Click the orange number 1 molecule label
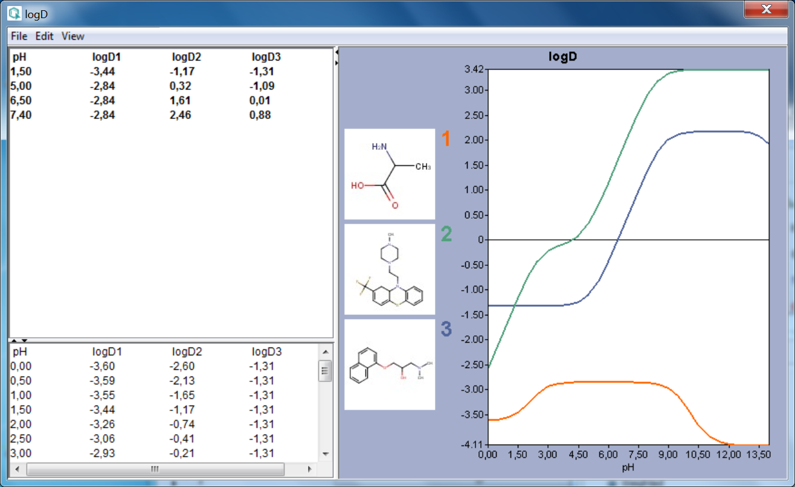 [x=446, y=140]
